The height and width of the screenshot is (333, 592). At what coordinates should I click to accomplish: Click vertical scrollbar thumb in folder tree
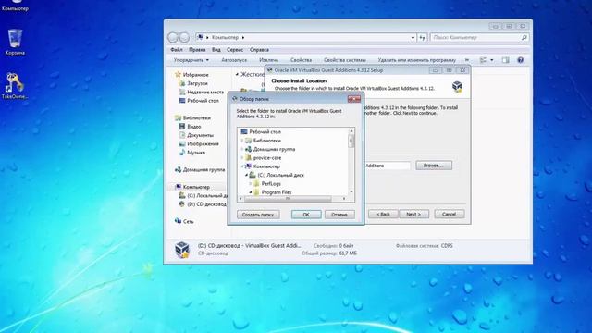pyautogui.click(x=351, y=142)
